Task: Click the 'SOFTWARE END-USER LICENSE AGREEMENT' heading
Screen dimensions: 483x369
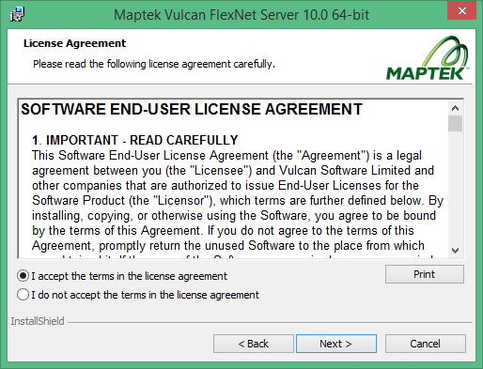Action: click(x=192, y=109)
